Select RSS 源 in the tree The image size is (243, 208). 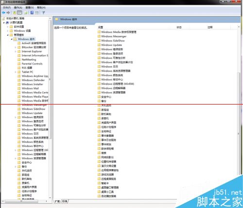[x=27, y=68]
